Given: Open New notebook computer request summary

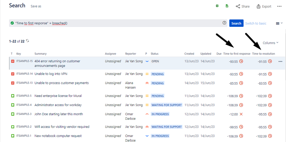Looking at the screenshot, I should 58,136.
